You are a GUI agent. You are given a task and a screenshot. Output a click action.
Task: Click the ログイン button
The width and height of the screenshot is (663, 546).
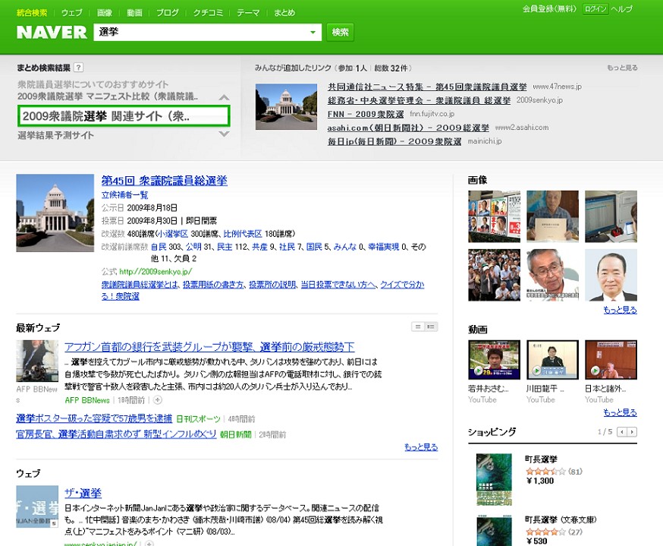click(595, 9)
